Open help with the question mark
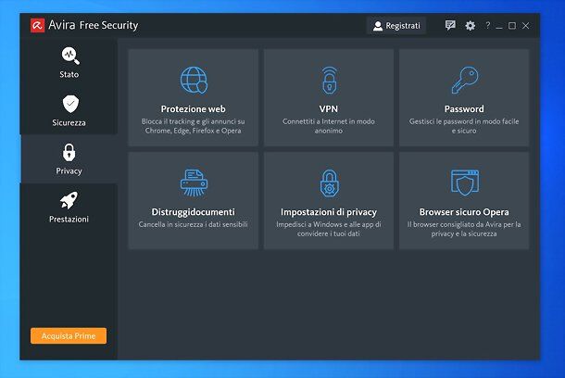 [487, 25]
